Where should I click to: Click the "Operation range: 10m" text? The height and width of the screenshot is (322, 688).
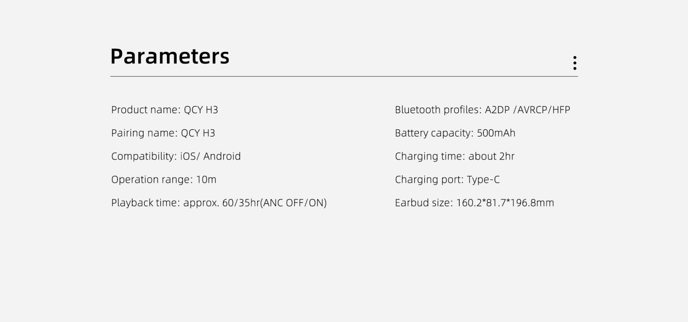164,180
